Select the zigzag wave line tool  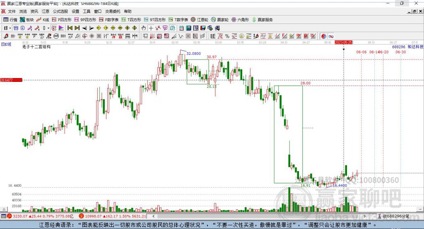pyautogui.click(x=181, y=36)
